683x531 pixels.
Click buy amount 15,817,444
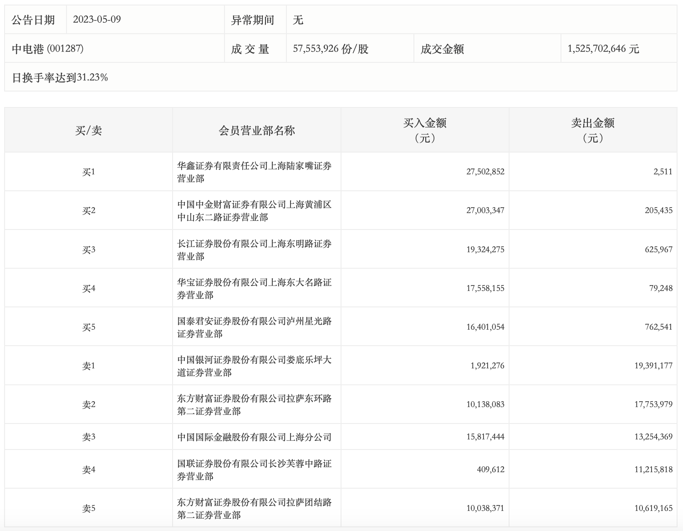click(x=485, y=437)
